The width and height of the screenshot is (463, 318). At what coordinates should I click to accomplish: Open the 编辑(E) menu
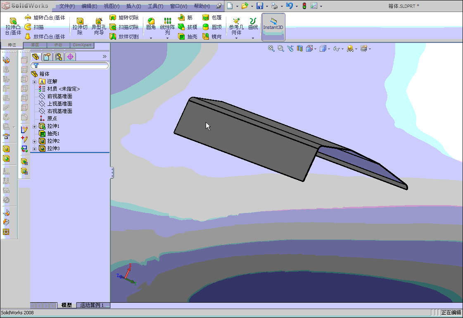(x=89, y=6)
